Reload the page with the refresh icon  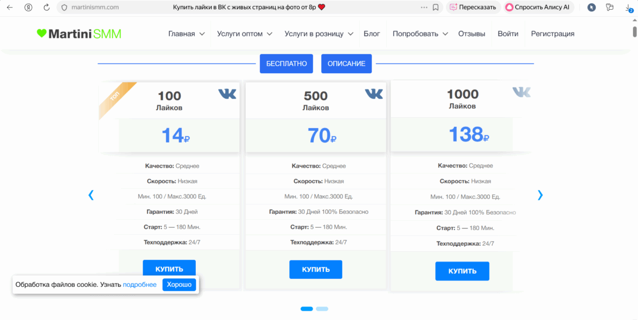46,8
